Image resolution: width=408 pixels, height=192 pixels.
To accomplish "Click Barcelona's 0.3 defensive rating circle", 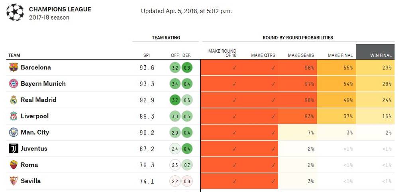I will pos(186,67).
